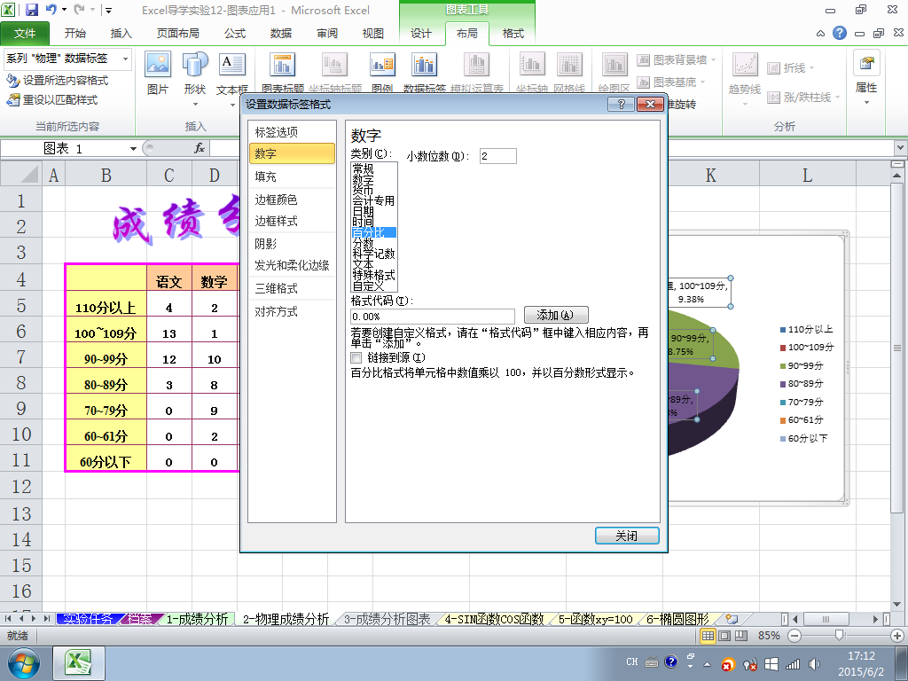Viewport: 908px width, 681px height.
Task: Click the horizontal scrollbar thumb
Action: coord(826,619)
